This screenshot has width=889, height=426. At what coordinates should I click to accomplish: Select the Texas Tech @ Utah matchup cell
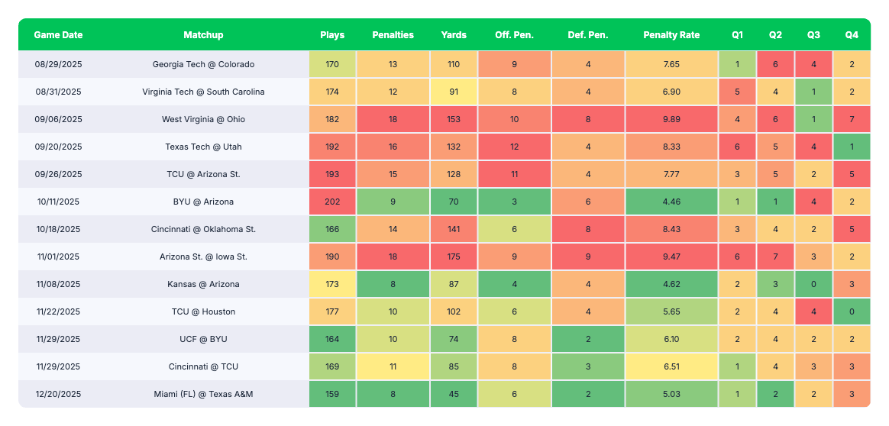[203, 147]
